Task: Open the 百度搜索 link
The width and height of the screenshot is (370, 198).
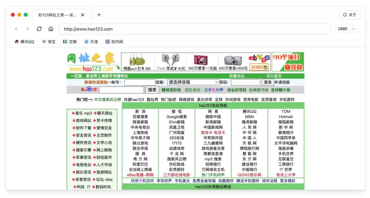Action: [x=140, y=117]
